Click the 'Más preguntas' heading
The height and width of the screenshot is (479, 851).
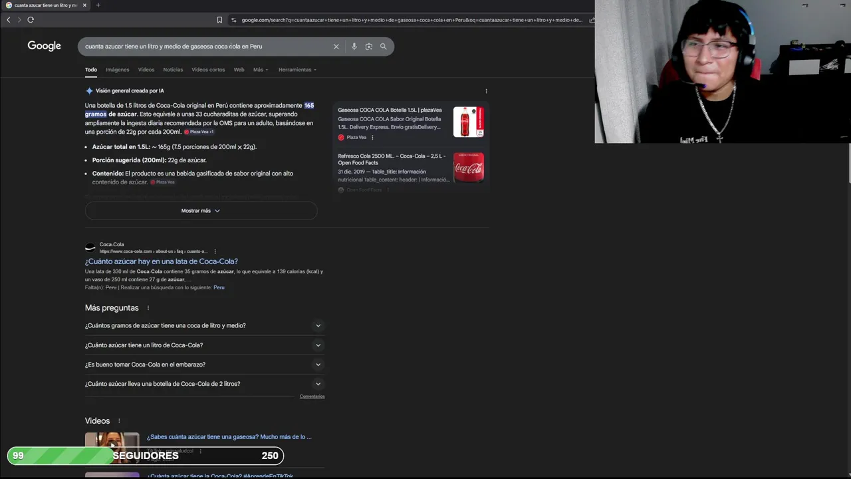pos(112,308)
